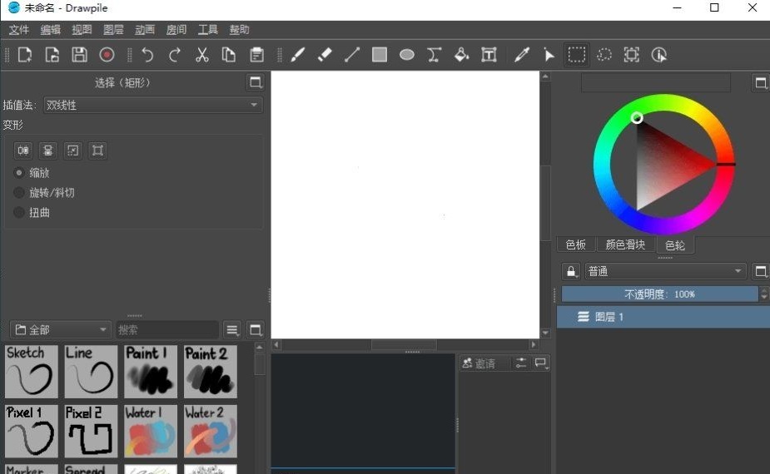
Task: Click the fit-to-canvas transform icon
Action: point(72,151)
